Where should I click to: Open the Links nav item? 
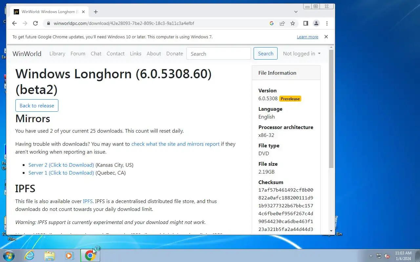pyautogui.click(x=136, y=54)
